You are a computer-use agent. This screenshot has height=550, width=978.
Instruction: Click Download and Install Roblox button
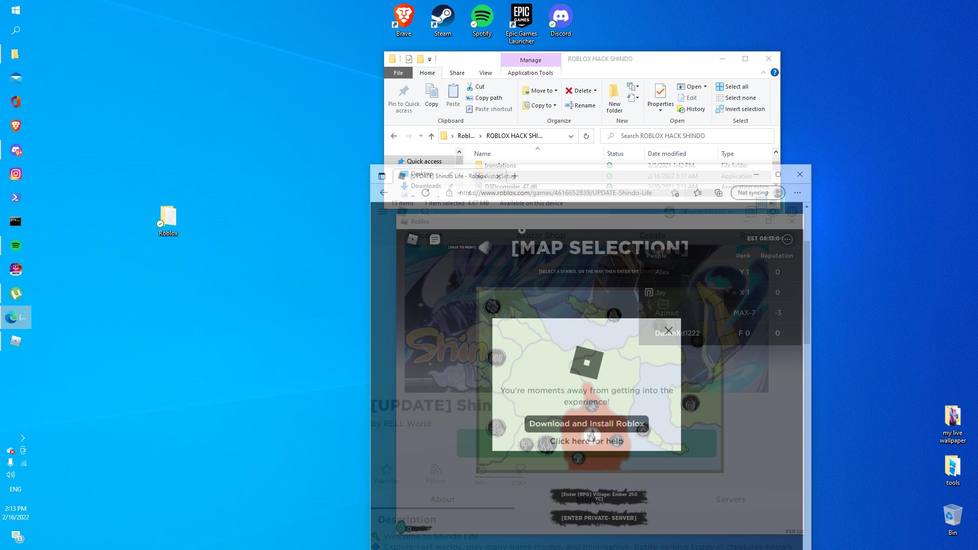point(586,424)
